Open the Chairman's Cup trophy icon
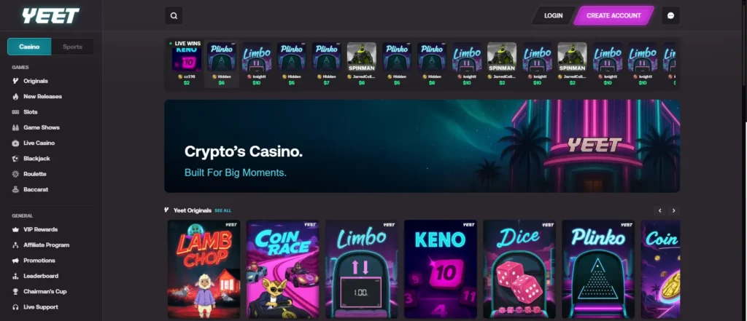This screenshot has height=321, width=747. point(15,291)
